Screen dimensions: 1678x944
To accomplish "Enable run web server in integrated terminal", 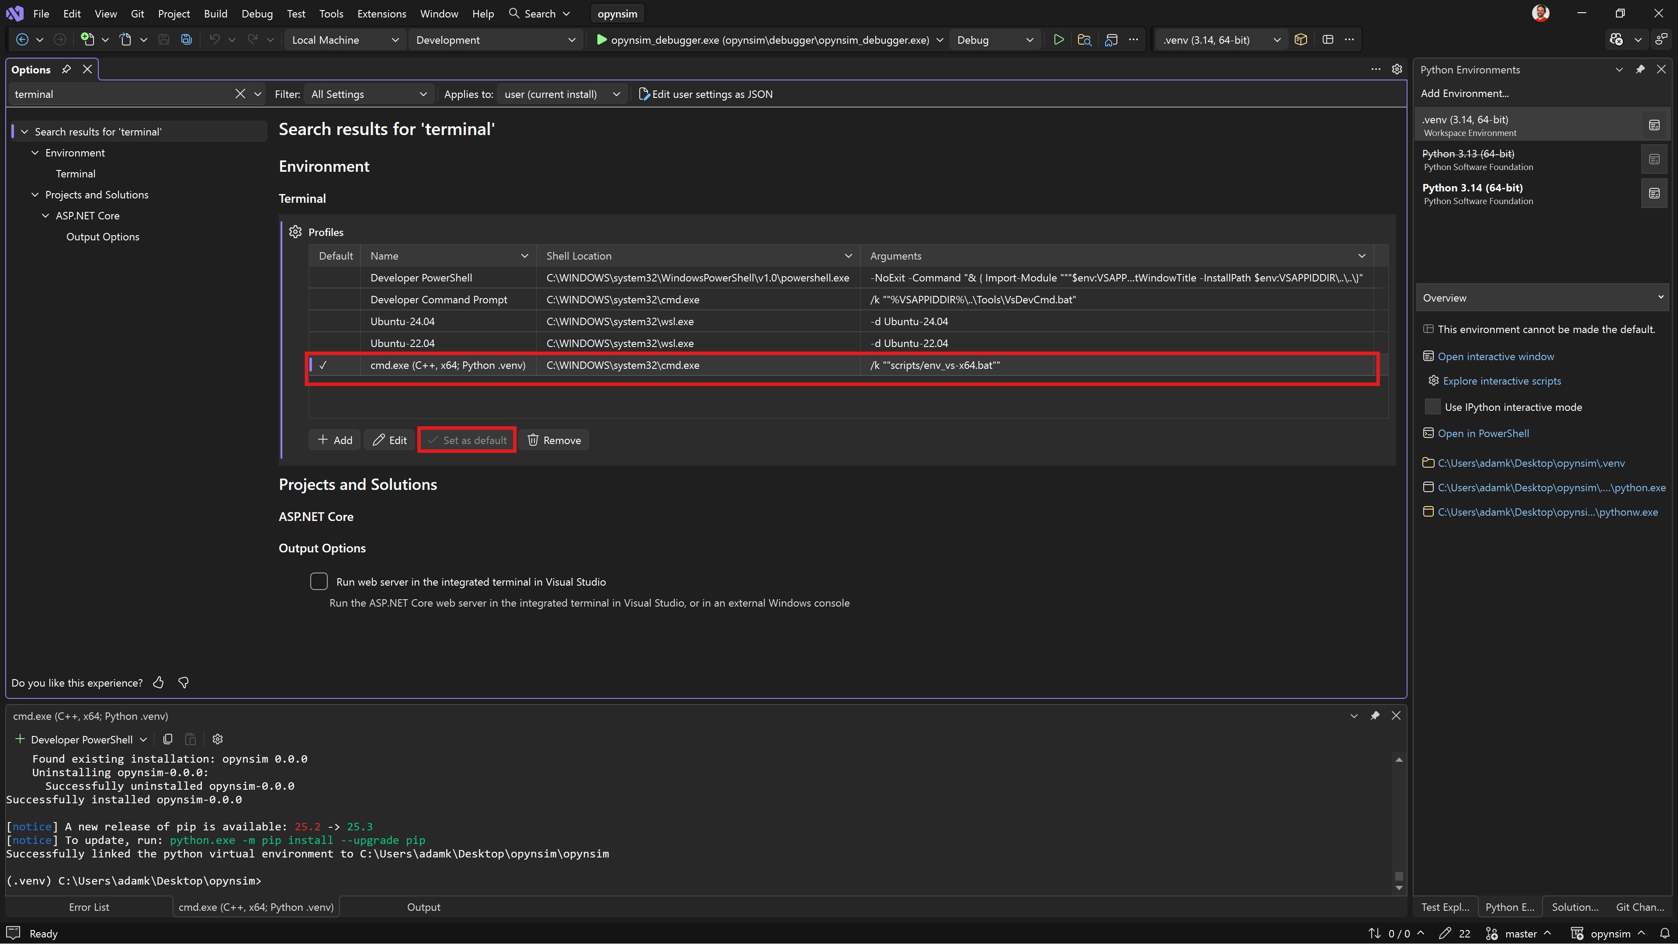I will 319,581.
